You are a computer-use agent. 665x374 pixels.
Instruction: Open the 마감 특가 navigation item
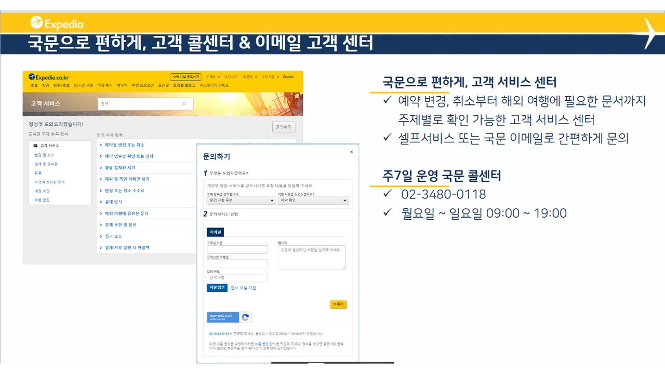pyautogui.click(x=105, y=85)
